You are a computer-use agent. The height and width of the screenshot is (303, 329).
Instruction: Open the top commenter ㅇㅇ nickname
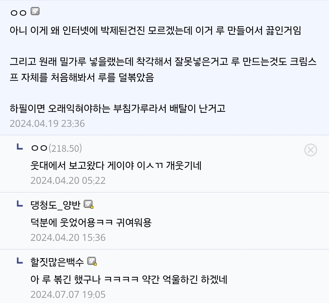click(19, 12)
